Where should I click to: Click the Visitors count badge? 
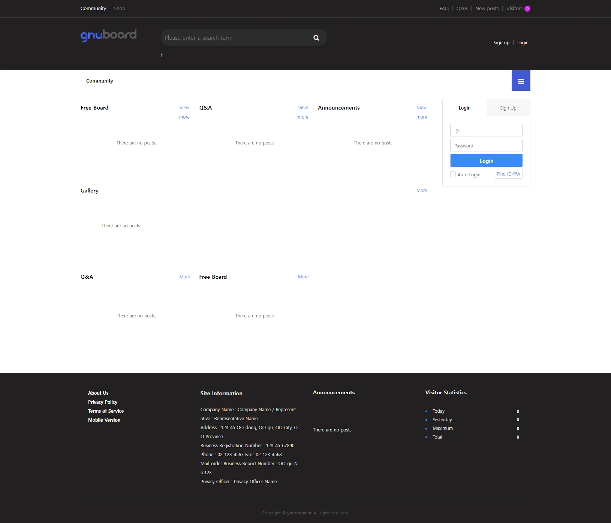point(527,9)
